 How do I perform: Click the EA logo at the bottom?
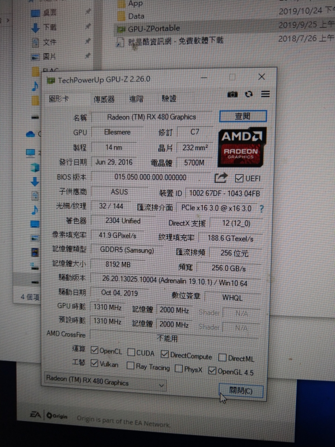tap(35, 414)
